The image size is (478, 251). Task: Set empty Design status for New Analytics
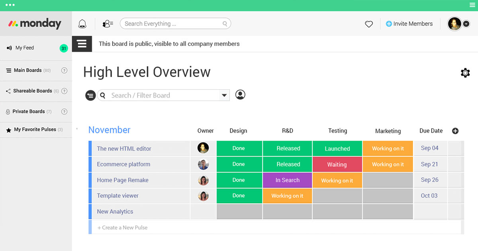(x=239, y=212)
